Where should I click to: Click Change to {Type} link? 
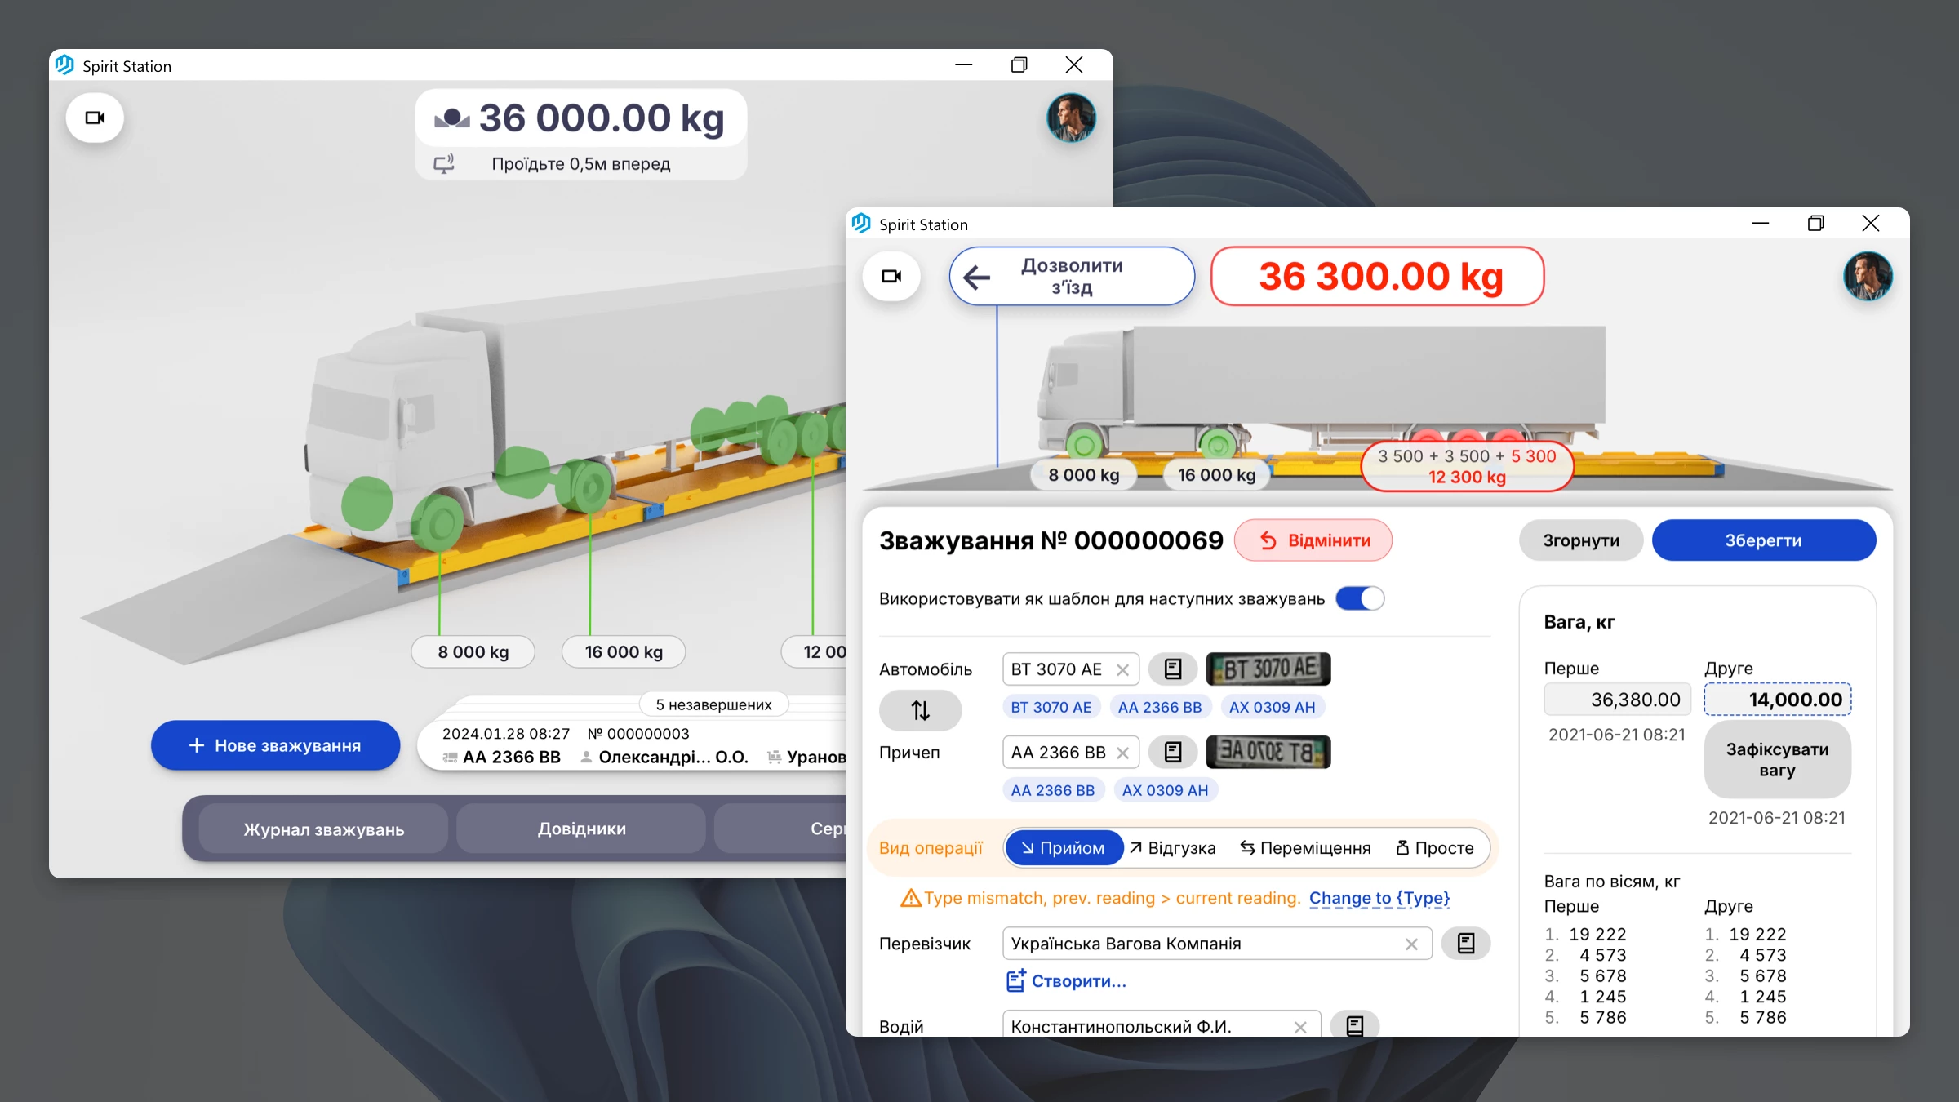pos(1379,898)
